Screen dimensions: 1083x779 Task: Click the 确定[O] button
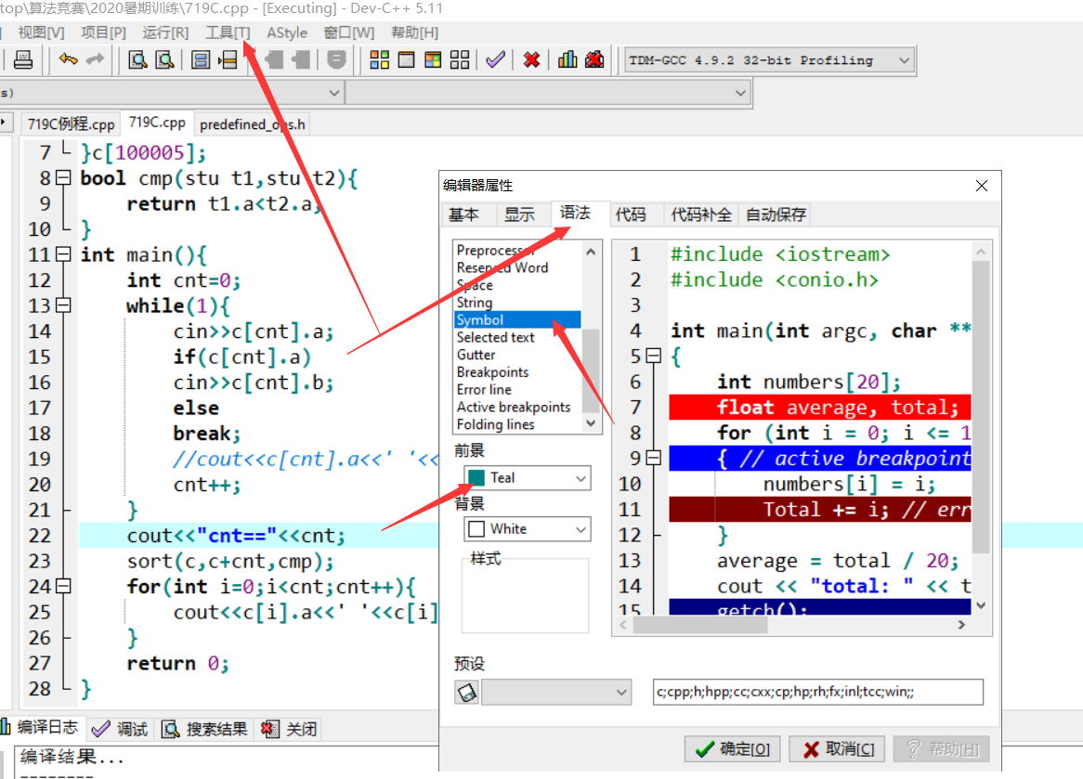pos(731,748)
